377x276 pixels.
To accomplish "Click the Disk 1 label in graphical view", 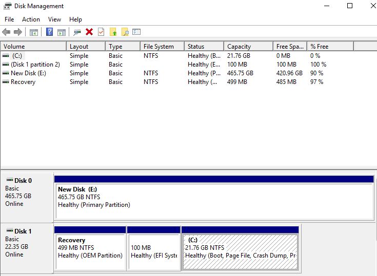I will click(23, 231).
